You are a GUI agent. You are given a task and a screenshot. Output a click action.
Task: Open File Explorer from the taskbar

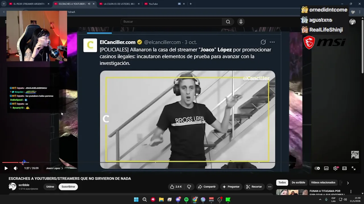click(161, 199)
